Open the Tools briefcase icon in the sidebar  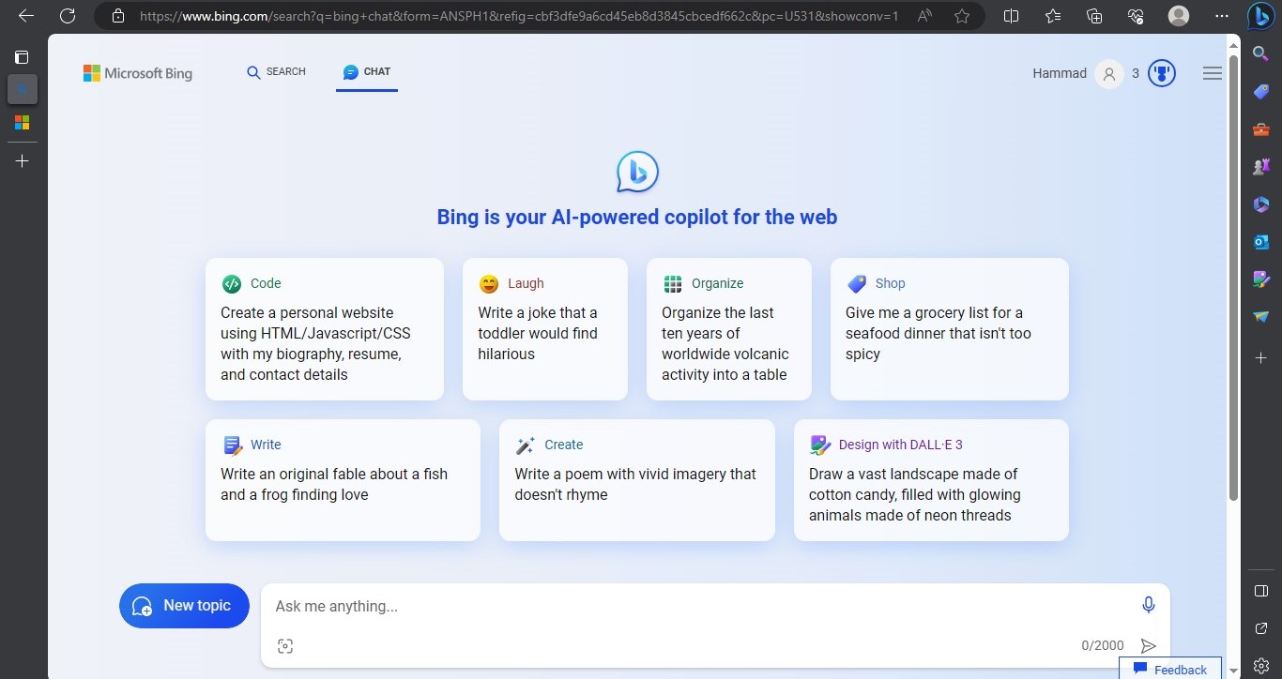click(1261, 129)
